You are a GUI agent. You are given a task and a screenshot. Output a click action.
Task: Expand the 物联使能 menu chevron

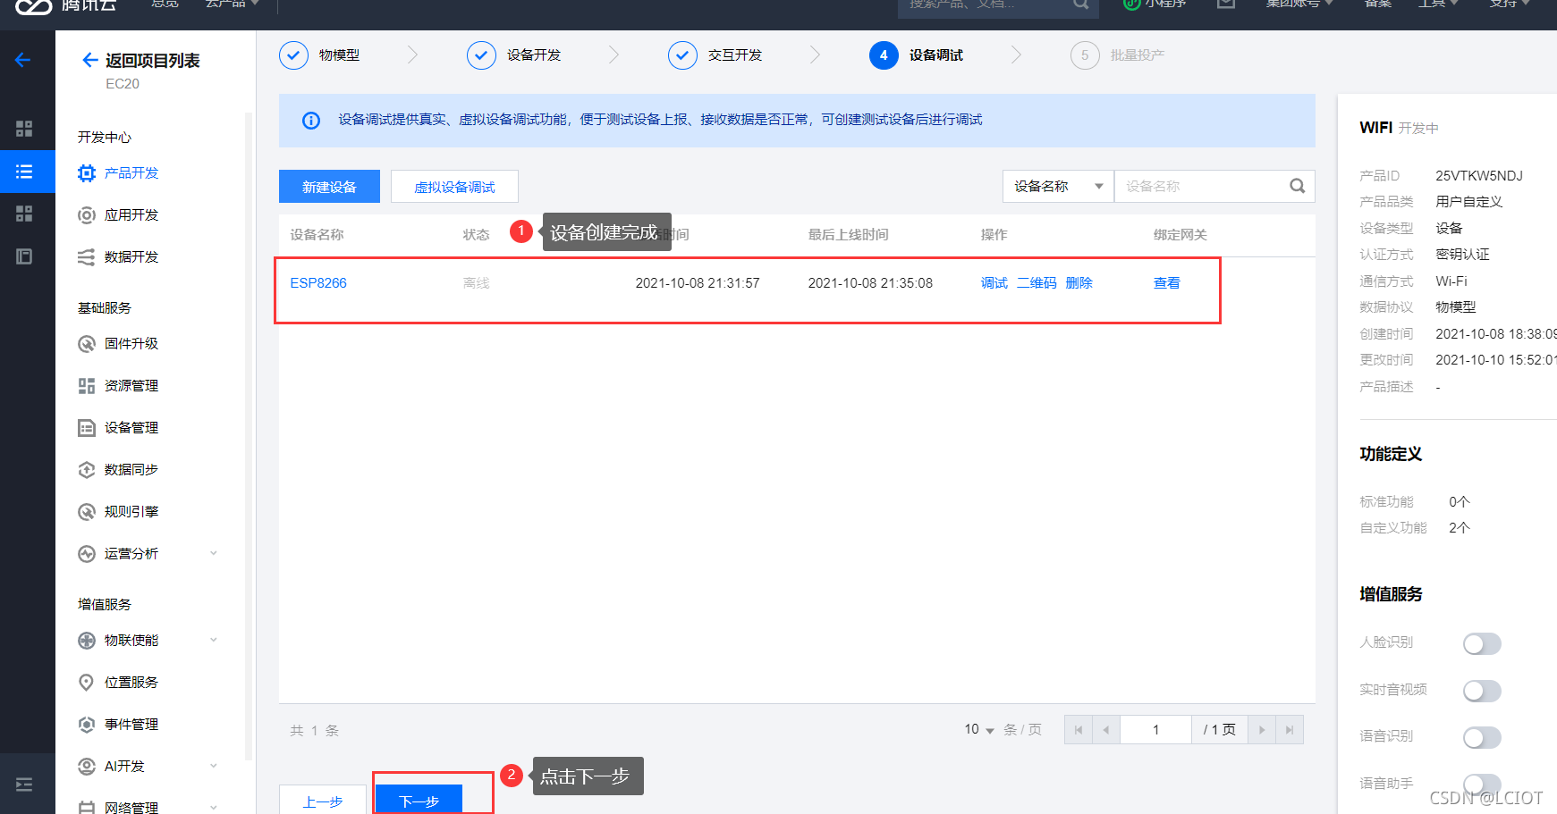(214, 640)
